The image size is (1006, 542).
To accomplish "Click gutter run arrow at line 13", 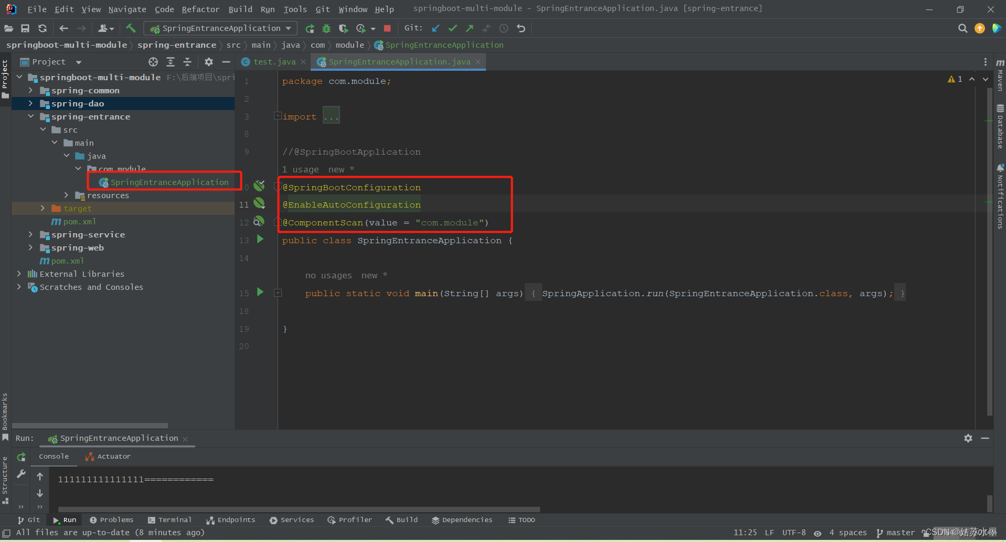I will coord(260,240).
